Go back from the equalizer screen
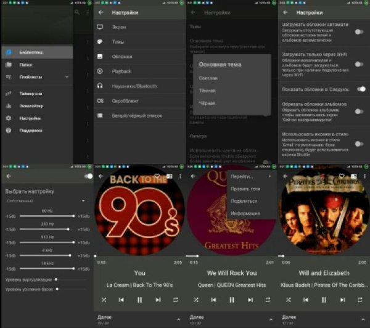Viewport: 370px width, 328px height. pyautogui.click(x=9, y=176)
